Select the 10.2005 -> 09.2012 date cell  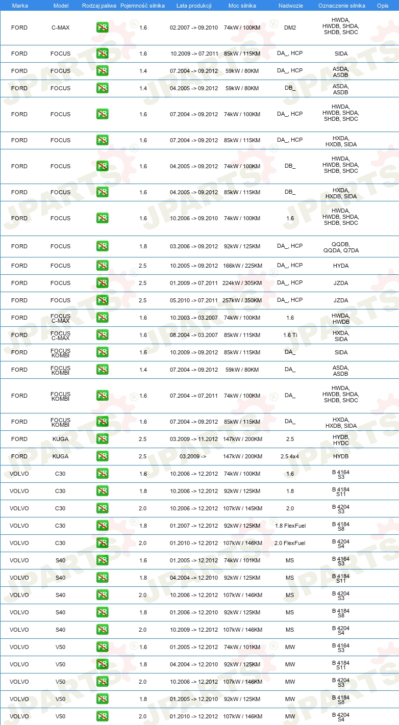click(x=194, y=266)
